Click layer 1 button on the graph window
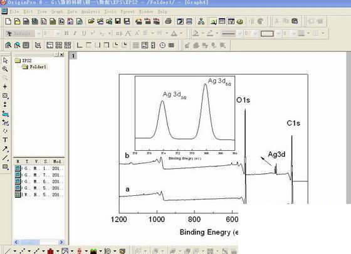 pos(73,56)
